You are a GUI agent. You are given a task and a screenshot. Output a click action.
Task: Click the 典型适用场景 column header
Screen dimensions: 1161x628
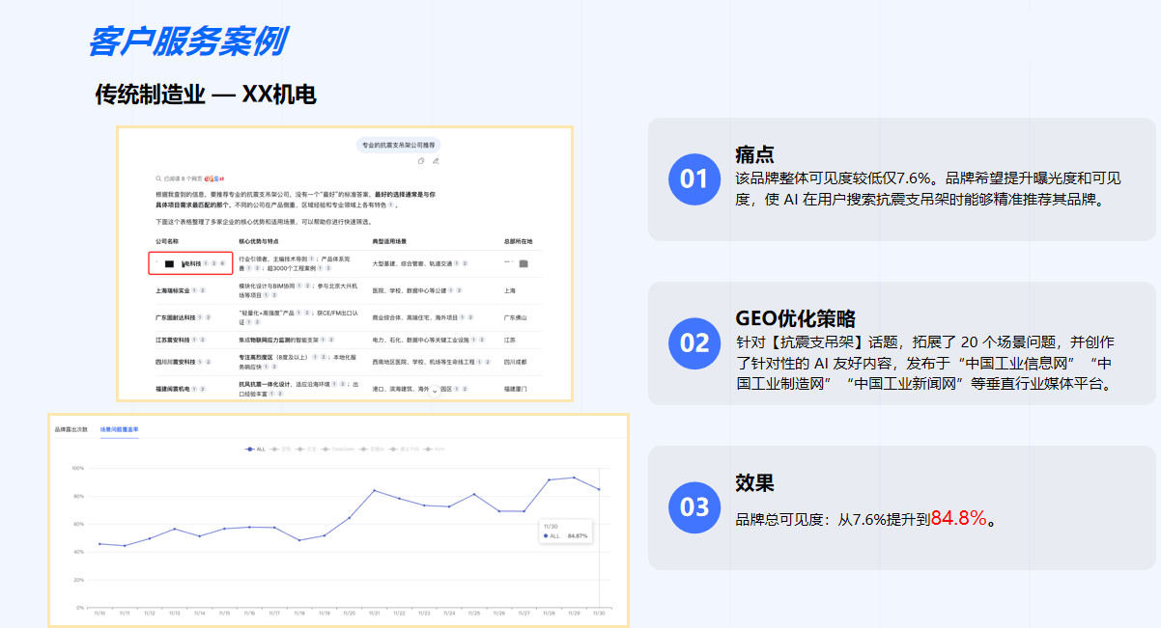pos(389,240)
